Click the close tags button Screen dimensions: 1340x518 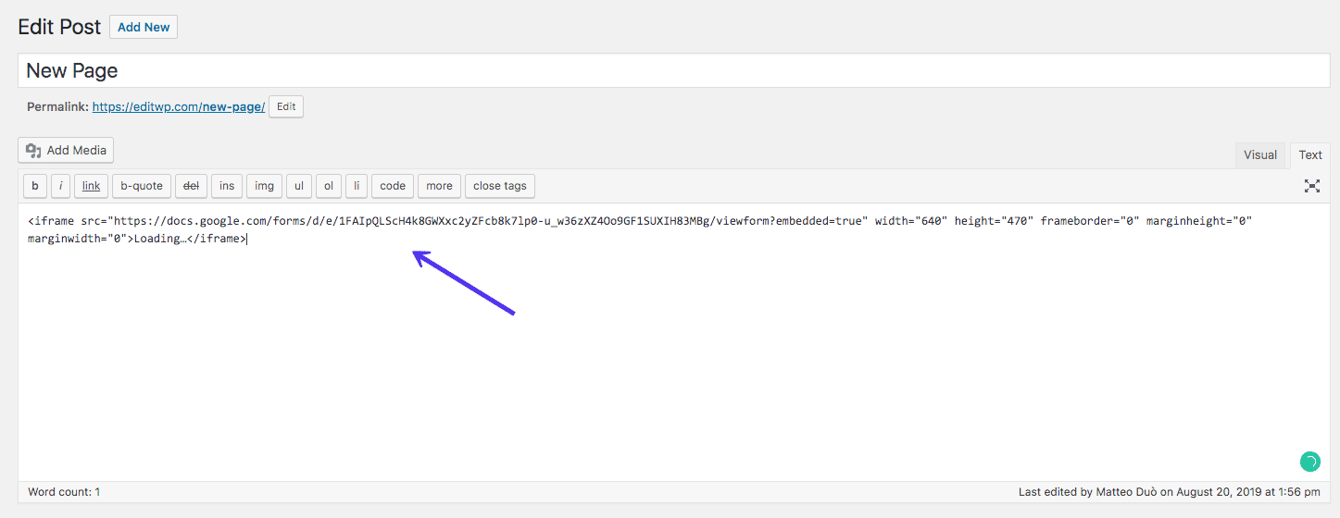[x=499, y=186]
